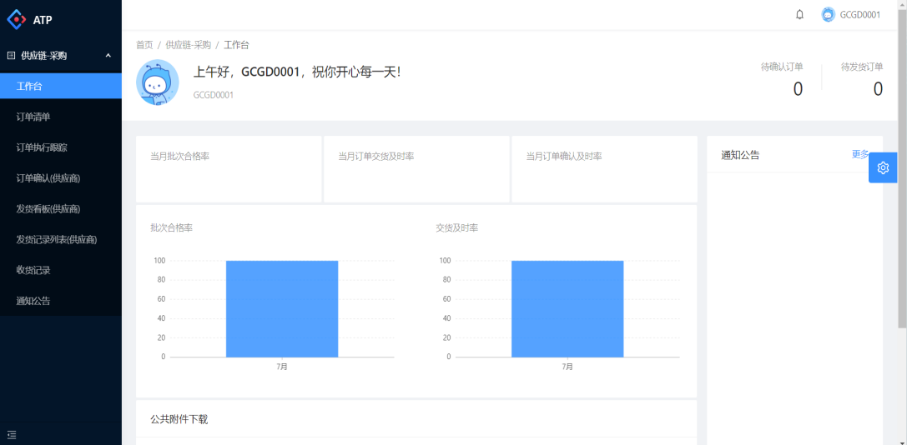Click 首页 breadcrumb link
Image resolution: width=907 pixels, height=445 pixels.
click(144, 45)
